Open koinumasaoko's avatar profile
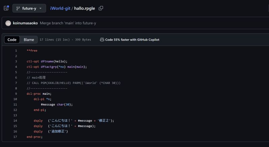 8,23
